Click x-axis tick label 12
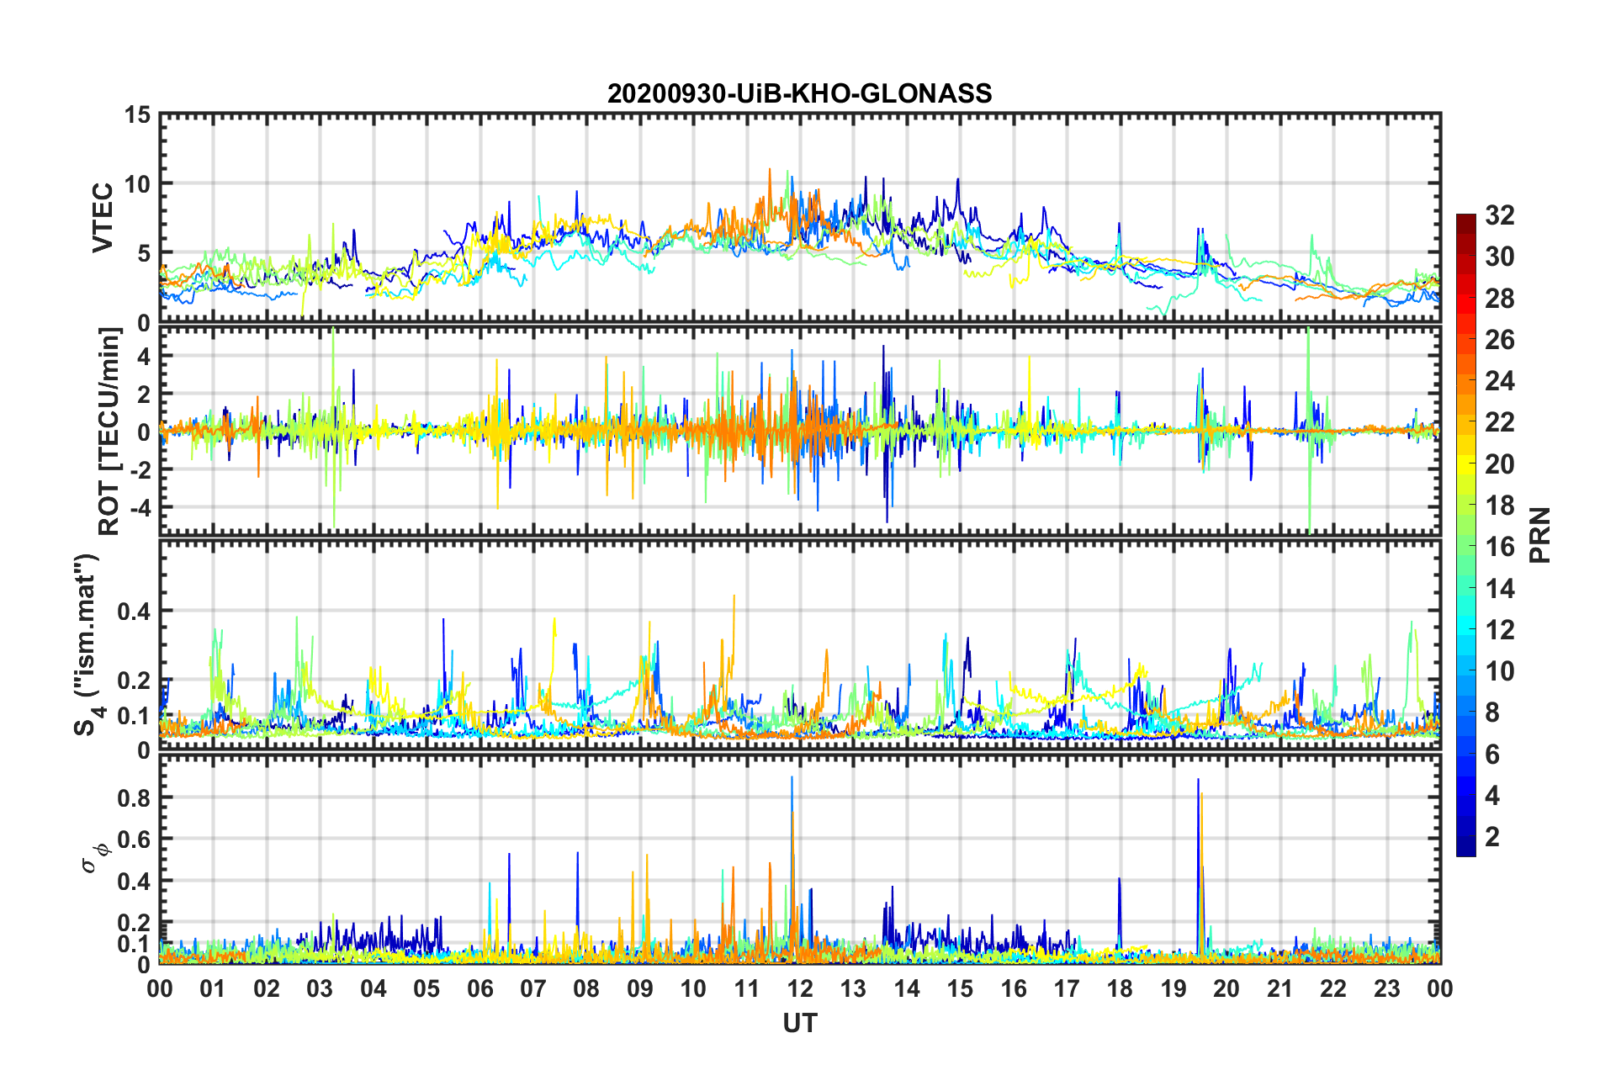Viewport: 1600px width, 1070px height. (800, 988)
